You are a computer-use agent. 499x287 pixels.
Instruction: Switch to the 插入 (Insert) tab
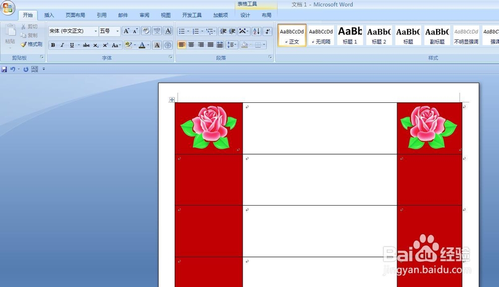point(49,15)
